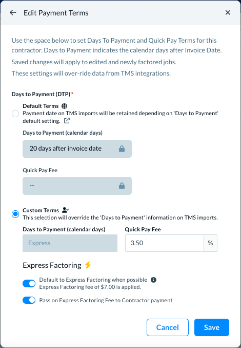Click the user-check icon beside Custom Terms
The image size is (241, 348).
pos(66,210)
